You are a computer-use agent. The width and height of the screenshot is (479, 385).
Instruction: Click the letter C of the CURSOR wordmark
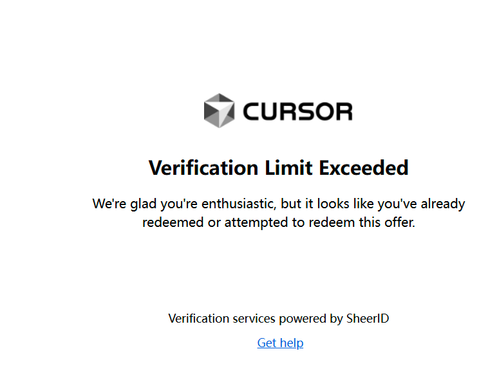(x=252, y=111)
